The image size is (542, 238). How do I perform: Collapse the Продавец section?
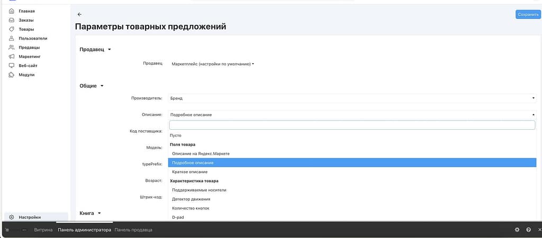click(95, 50)
